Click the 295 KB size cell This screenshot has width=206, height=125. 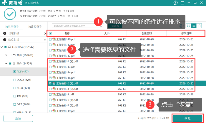pyautogui.click(x=122, y=94)
